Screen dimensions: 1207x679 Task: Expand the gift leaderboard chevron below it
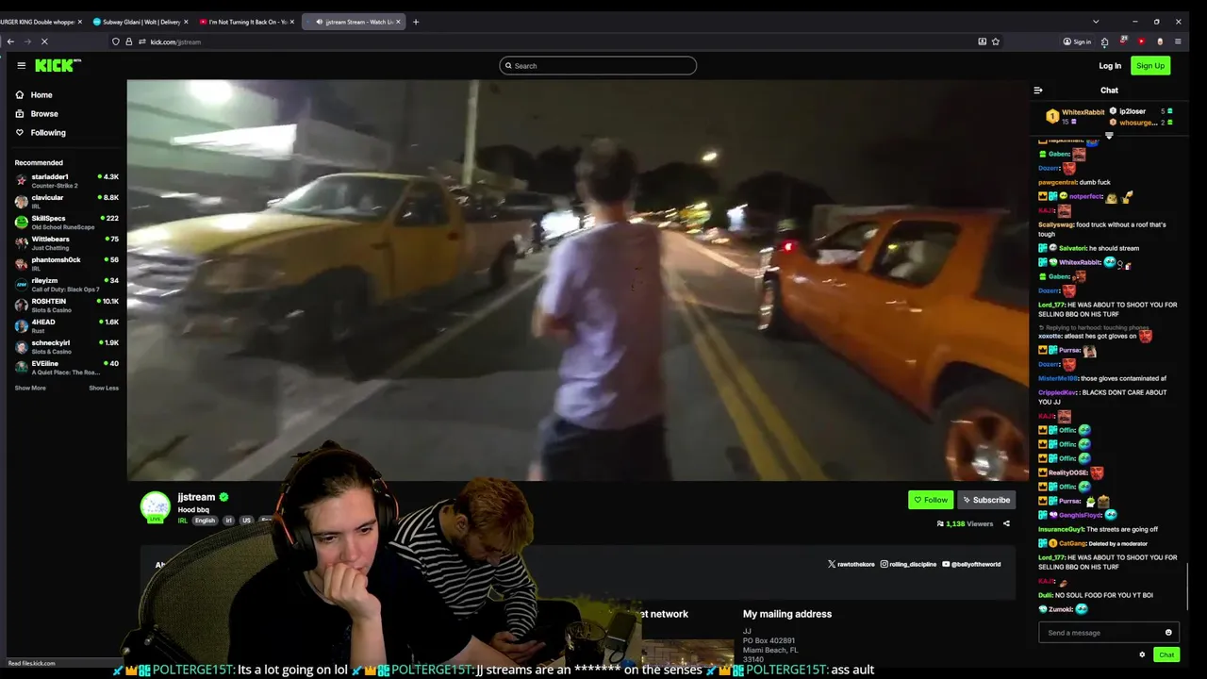[x=1109, y=136]
